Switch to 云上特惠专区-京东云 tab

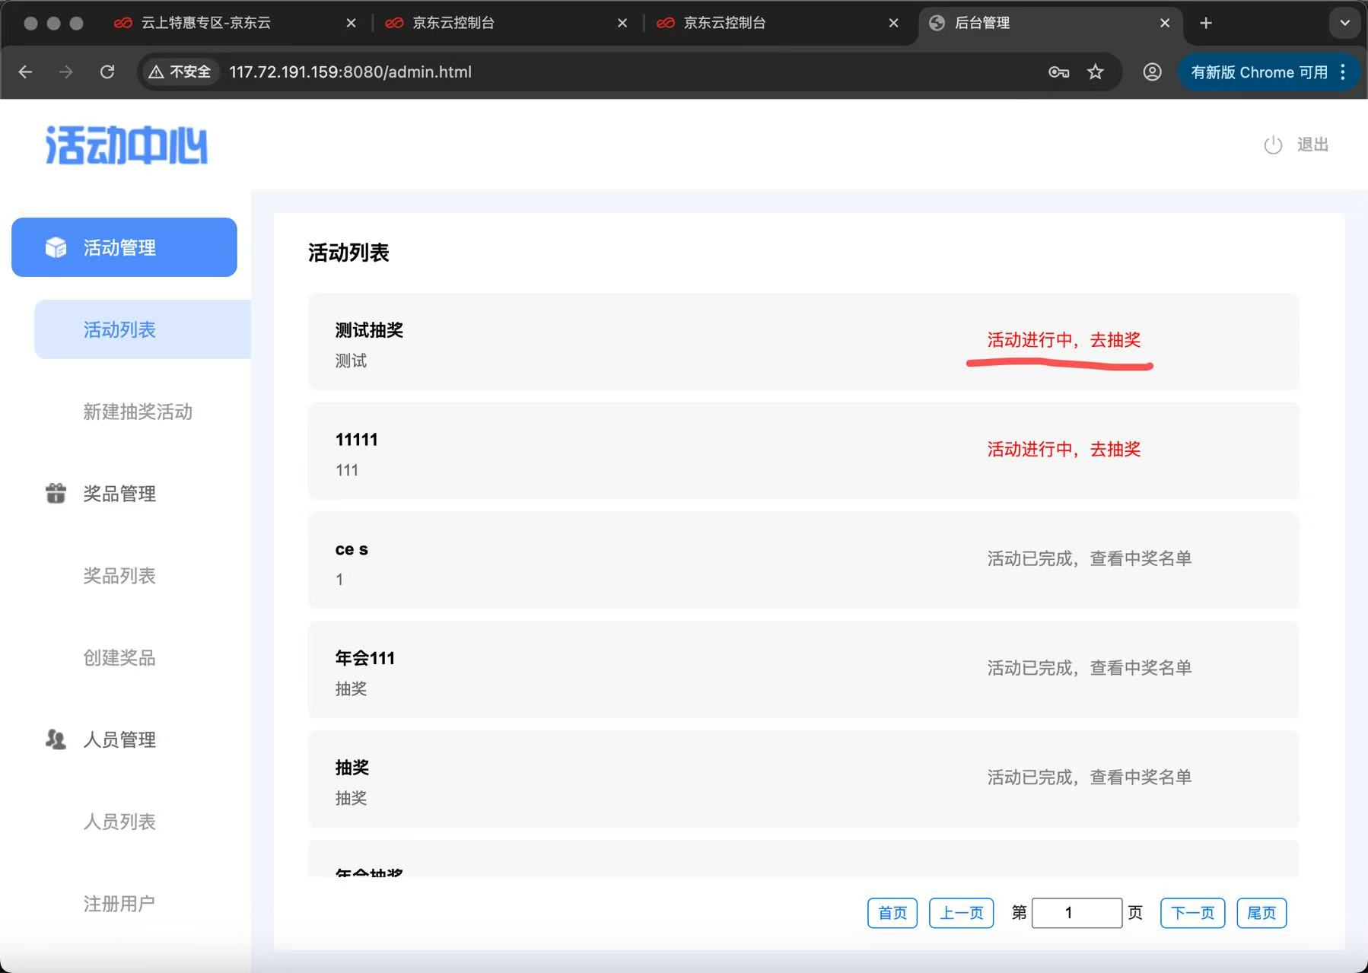pos(205,23)
